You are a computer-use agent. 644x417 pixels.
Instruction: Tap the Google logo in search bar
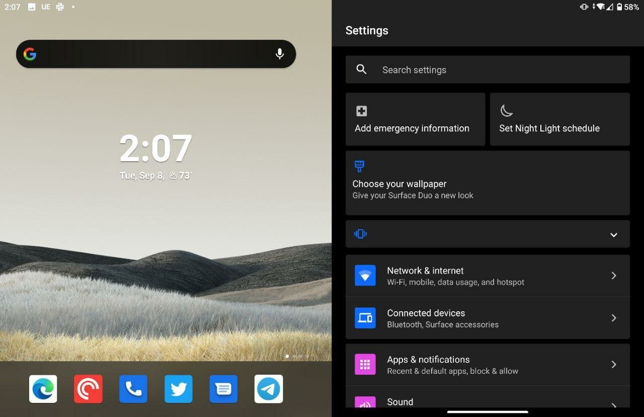(x=30, y=54)
